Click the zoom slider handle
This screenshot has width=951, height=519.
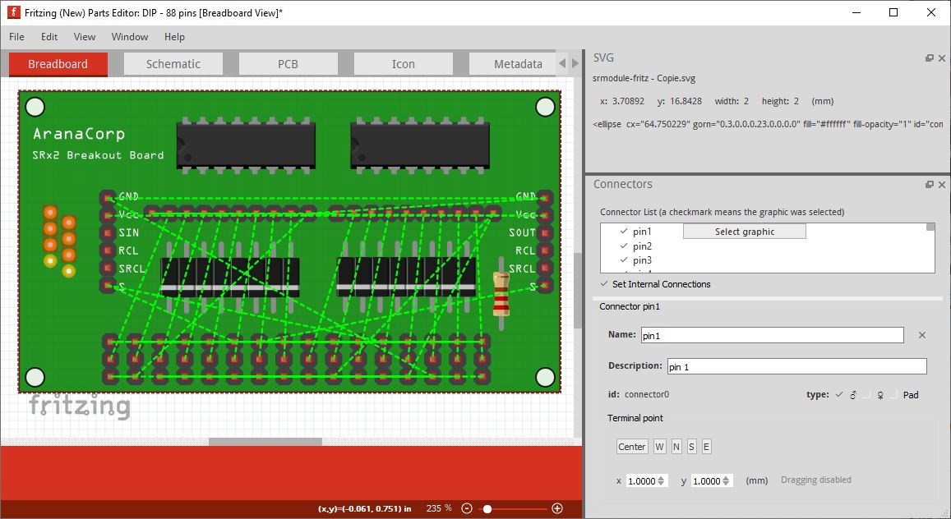[487, 508]
